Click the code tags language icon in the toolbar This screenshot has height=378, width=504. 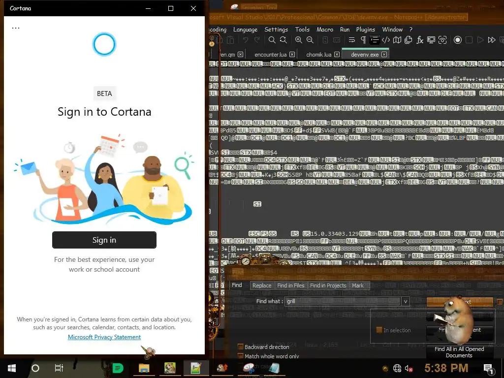[x=386, y=40]
